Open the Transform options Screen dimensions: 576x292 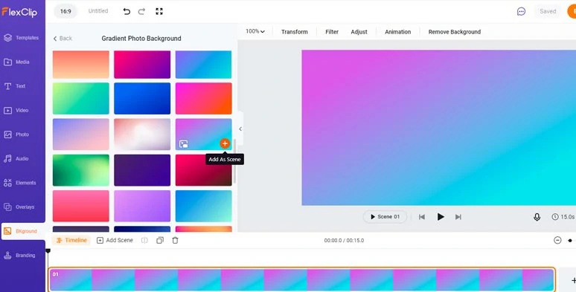coord(295,32)
